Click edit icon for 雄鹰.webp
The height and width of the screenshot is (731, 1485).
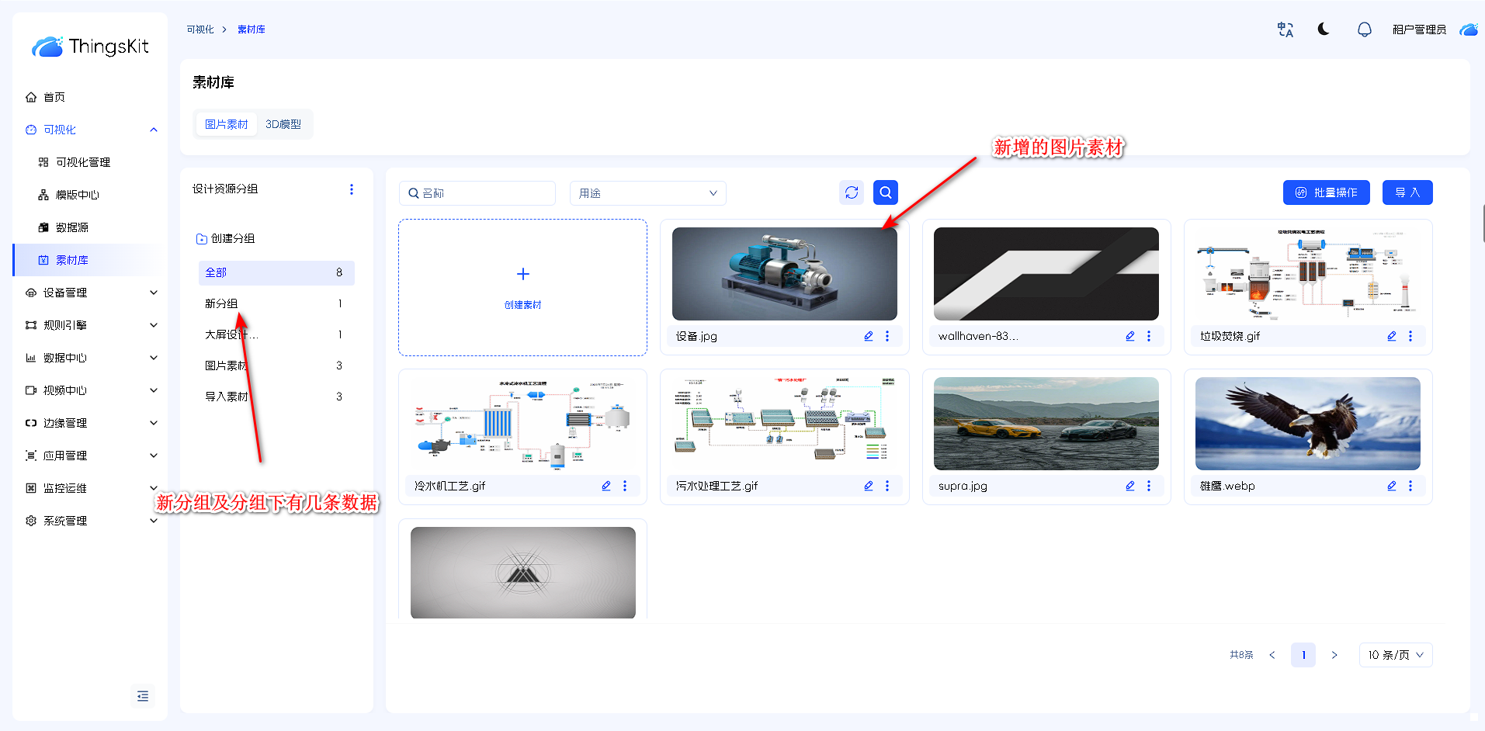1392,486
